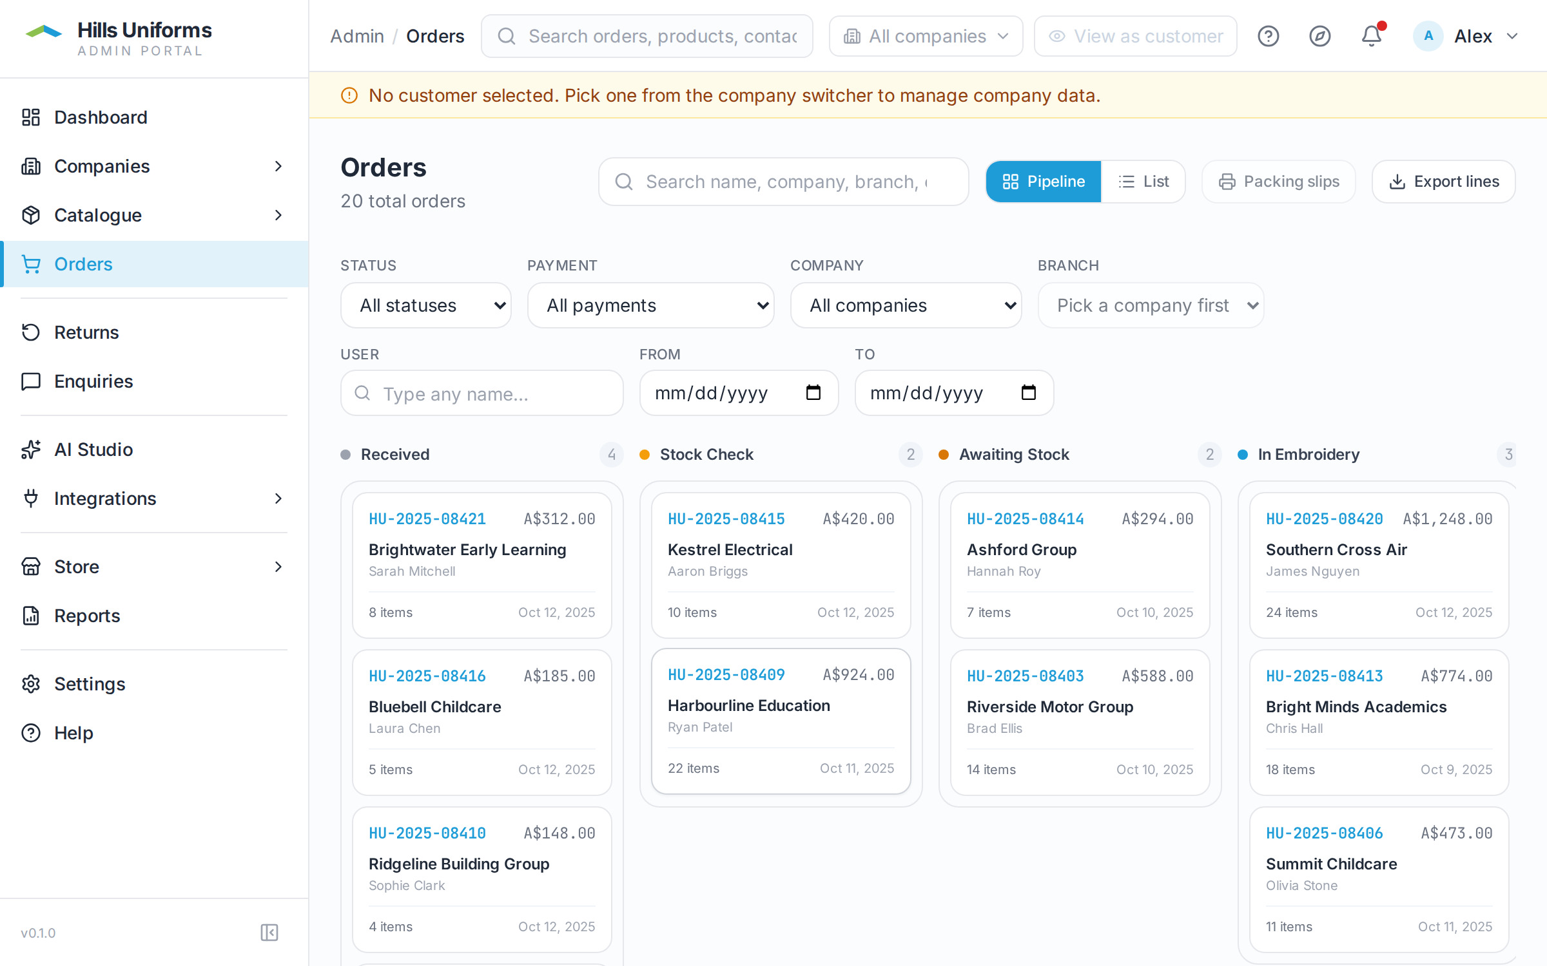The image size is (1547, 966).
Task: Click the global search orders field
Action: 647,36
